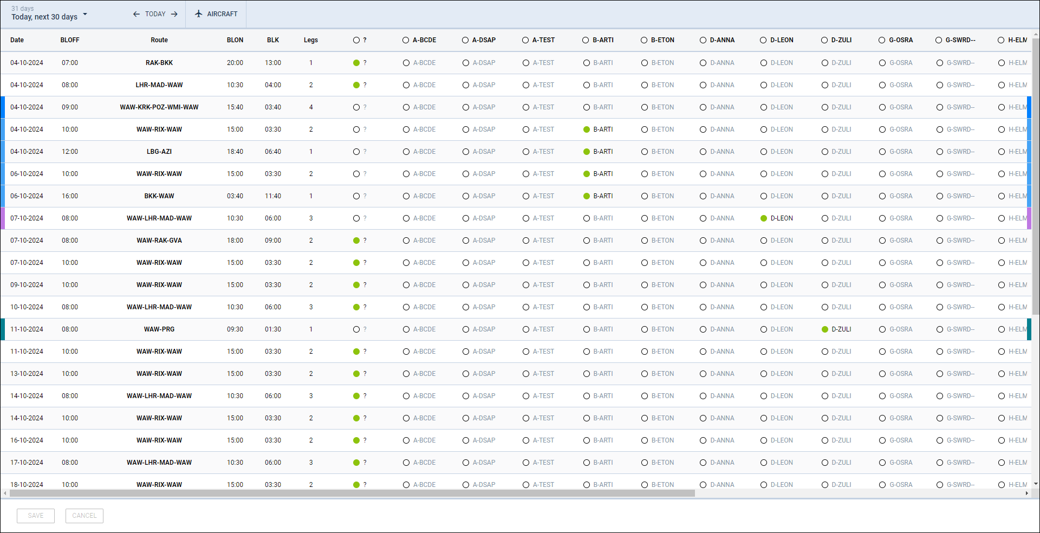1040x533 pixels.
Task: Click the SAVE button
Action: click(36, 516)
